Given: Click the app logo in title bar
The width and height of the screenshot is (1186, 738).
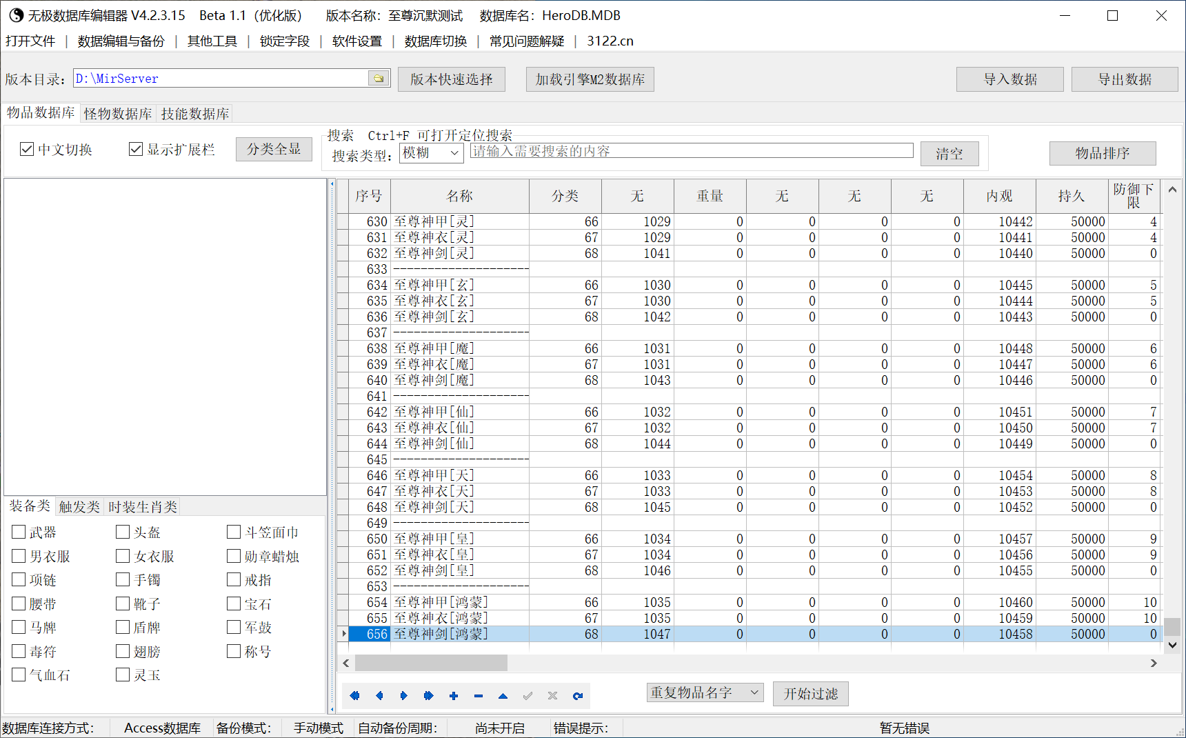Looking at the screenshot, I should [x=16, y=15].
